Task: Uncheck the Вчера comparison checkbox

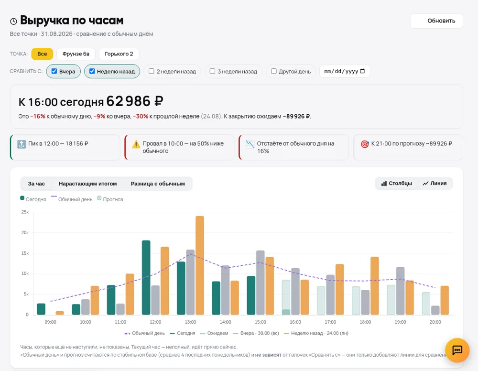Action: [x=54, y=71]
